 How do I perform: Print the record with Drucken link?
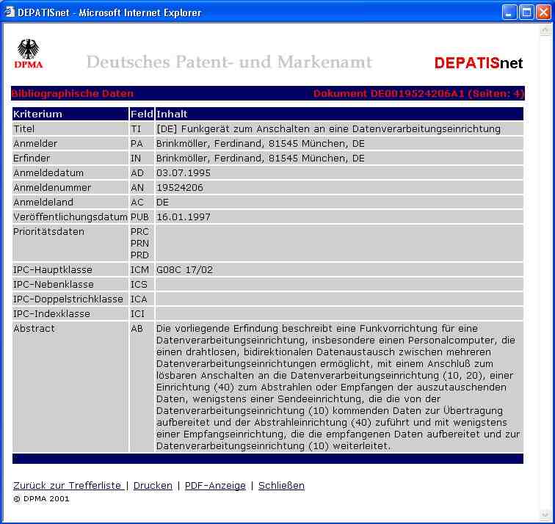(x=153, y=486)
